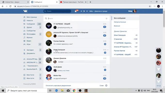Open Даниил Данилов conversation
Viewport: 165px width, 93px height.
tap(77, 60)
